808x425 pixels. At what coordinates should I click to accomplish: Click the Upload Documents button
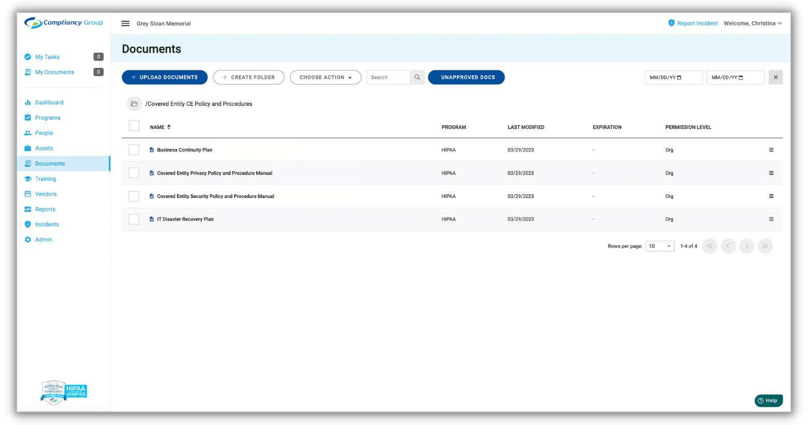tap(164, 77)
